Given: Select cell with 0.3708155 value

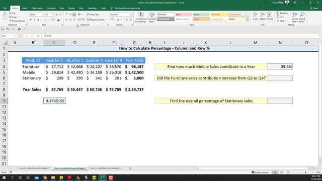Looking at the screenshot, I should pyautogui.click(x=54, y=101).
